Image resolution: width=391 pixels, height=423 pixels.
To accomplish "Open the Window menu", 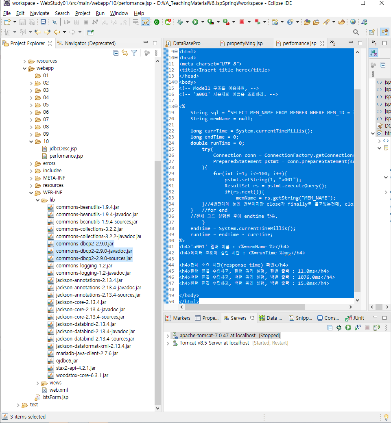I will coord(119,13).
